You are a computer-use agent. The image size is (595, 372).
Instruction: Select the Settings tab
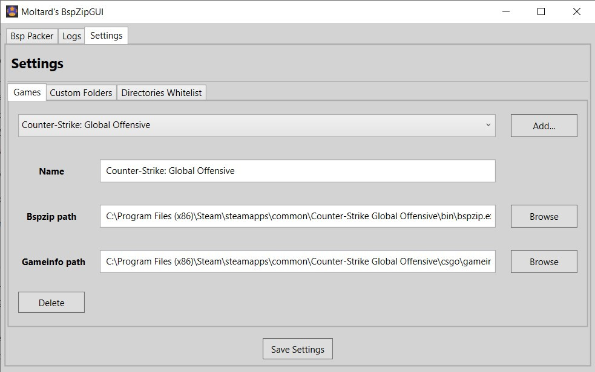coord(106,36)
